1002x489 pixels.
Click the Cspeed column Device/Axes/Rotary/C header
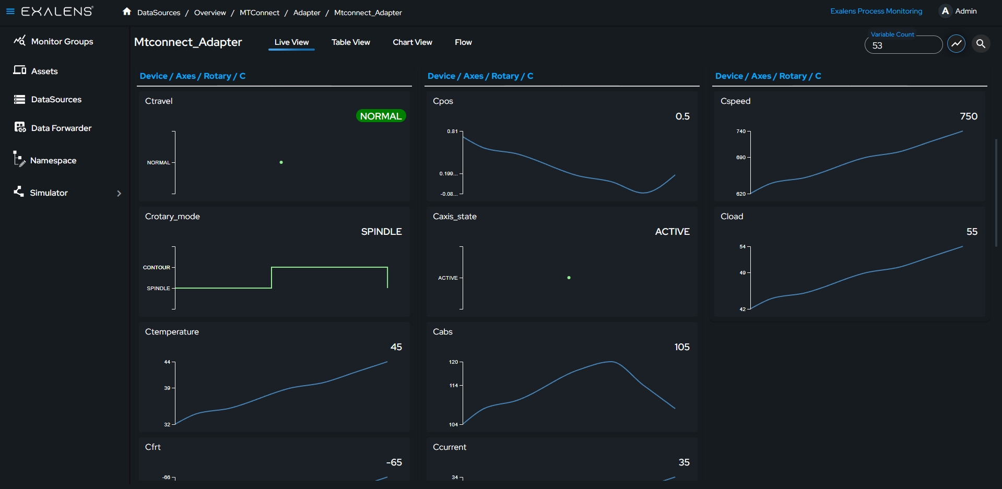[x=768, y=76]
